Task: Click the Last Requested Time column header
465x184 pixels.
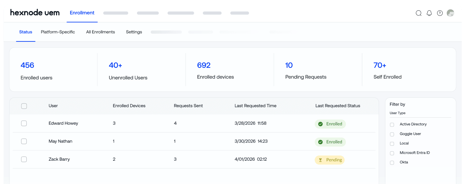Action: pos(256,106)
